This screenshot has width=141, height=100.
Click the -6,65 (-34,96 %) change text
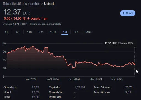[15, 19]
